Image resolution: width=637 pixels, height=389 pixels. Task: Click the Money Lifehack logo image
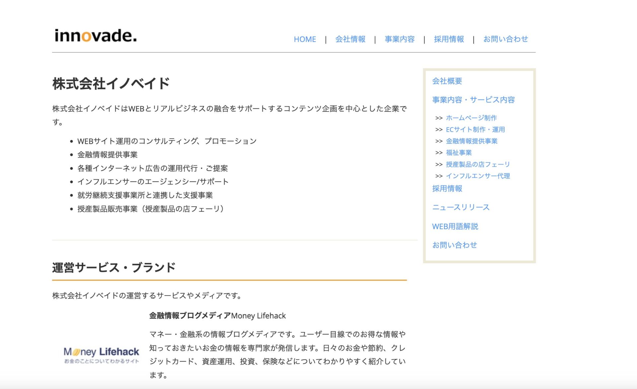(x=101, y=355)
